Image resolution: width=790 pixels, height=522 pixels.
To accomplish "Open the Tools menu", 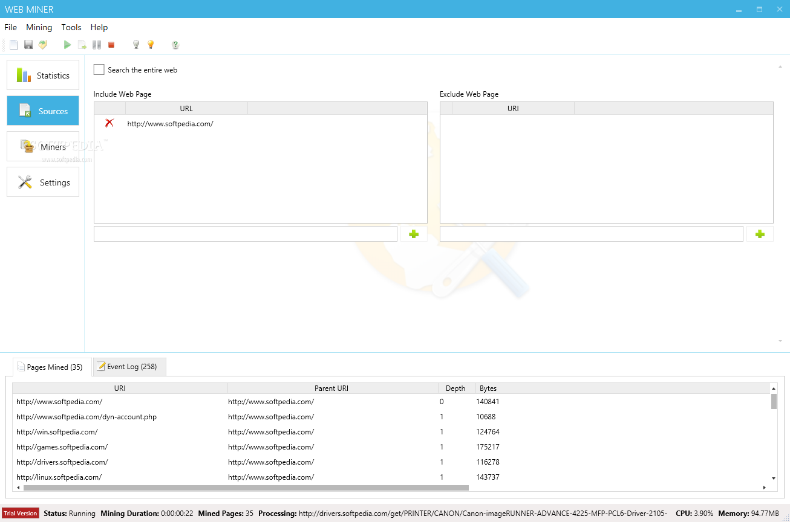I will point(71,27).
